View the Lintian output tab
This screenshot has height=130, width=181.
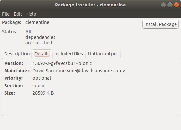pos(103,54)
